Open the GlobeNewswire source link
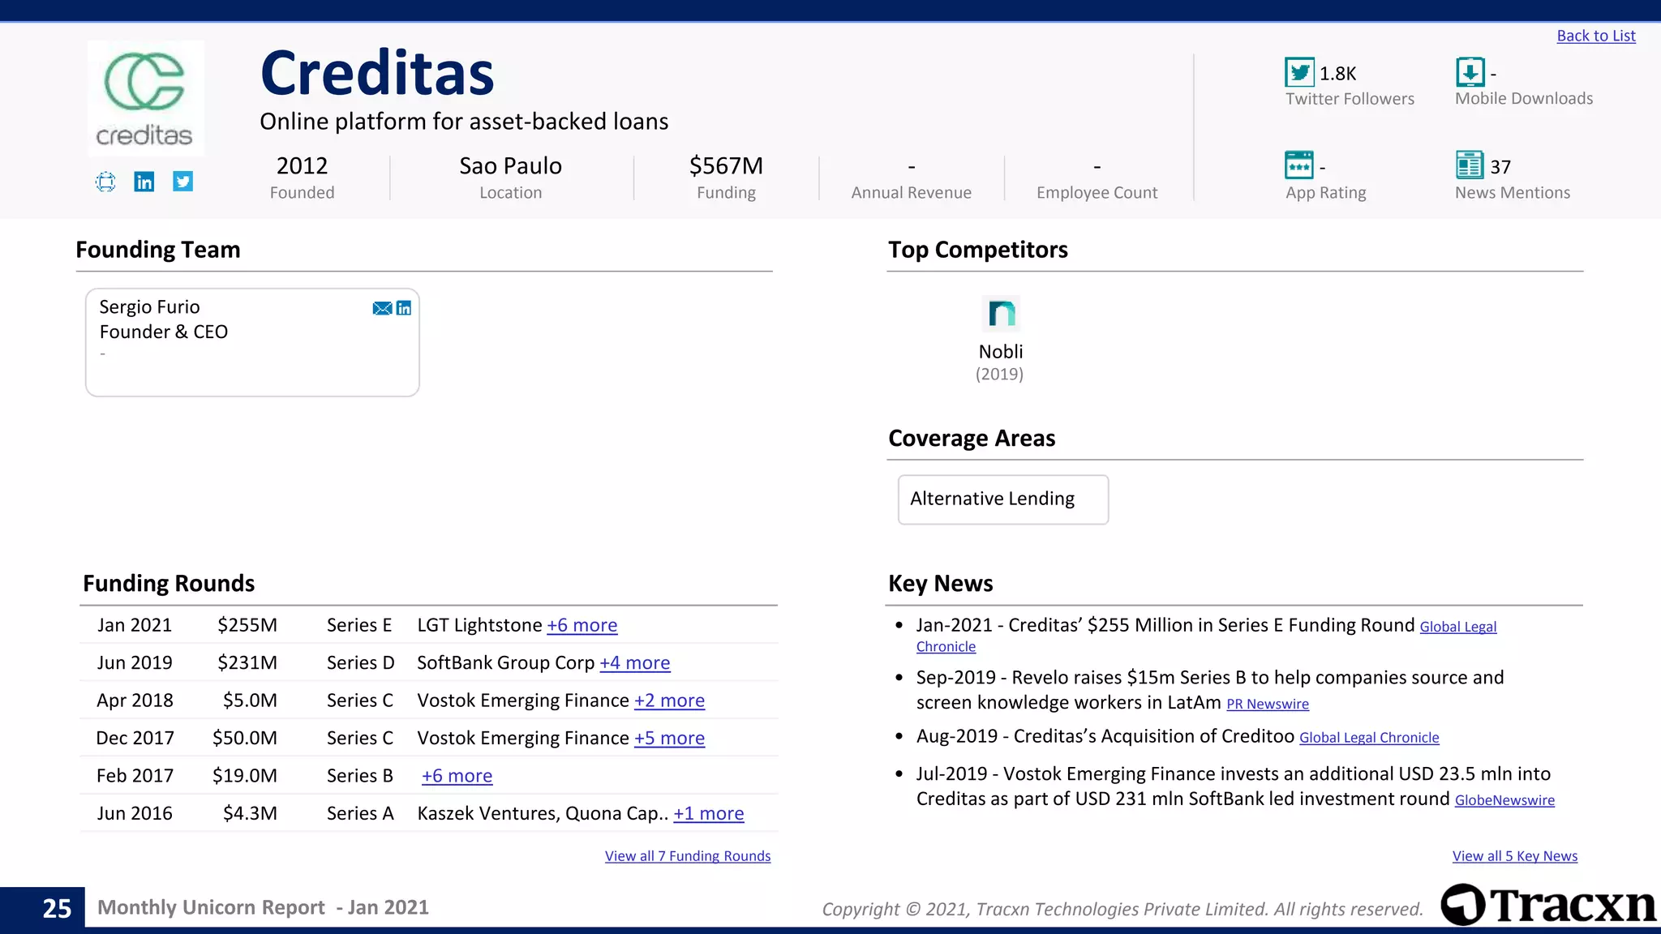 1504,800
